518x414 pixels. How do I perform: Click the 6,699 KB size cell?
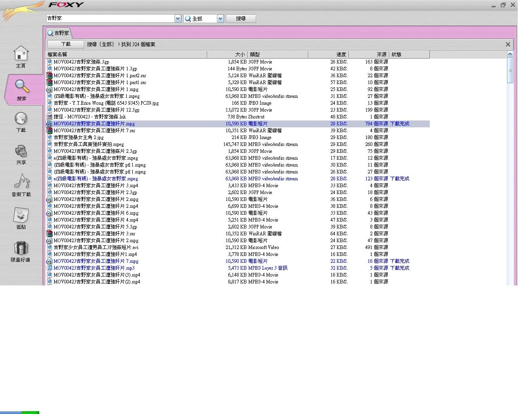(x=237, y=206)
